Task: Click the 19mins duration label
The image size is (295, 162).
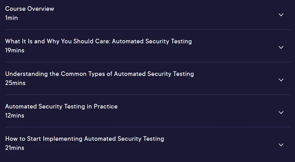Action: click(x=15, y=50)
